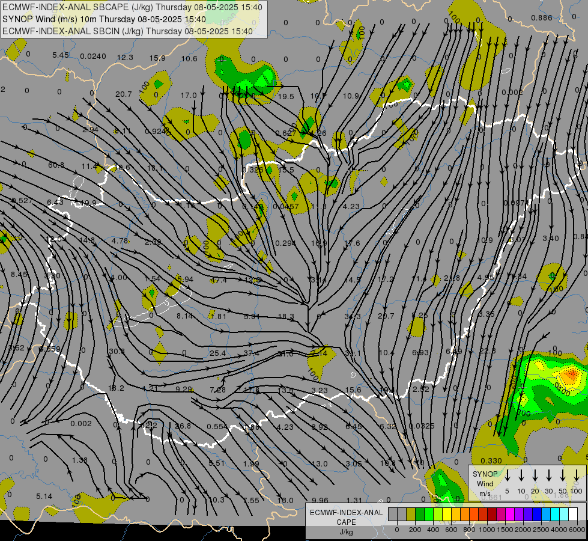The width and height of the screenshot is (588, 541).
Task: Click the ECMWF-INDEX-ANAL legend label
Action: (x=346, y=513)
